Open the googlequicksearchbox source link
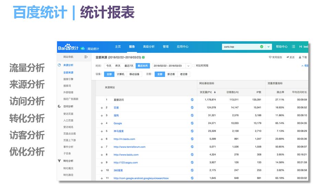 (141, 178)
